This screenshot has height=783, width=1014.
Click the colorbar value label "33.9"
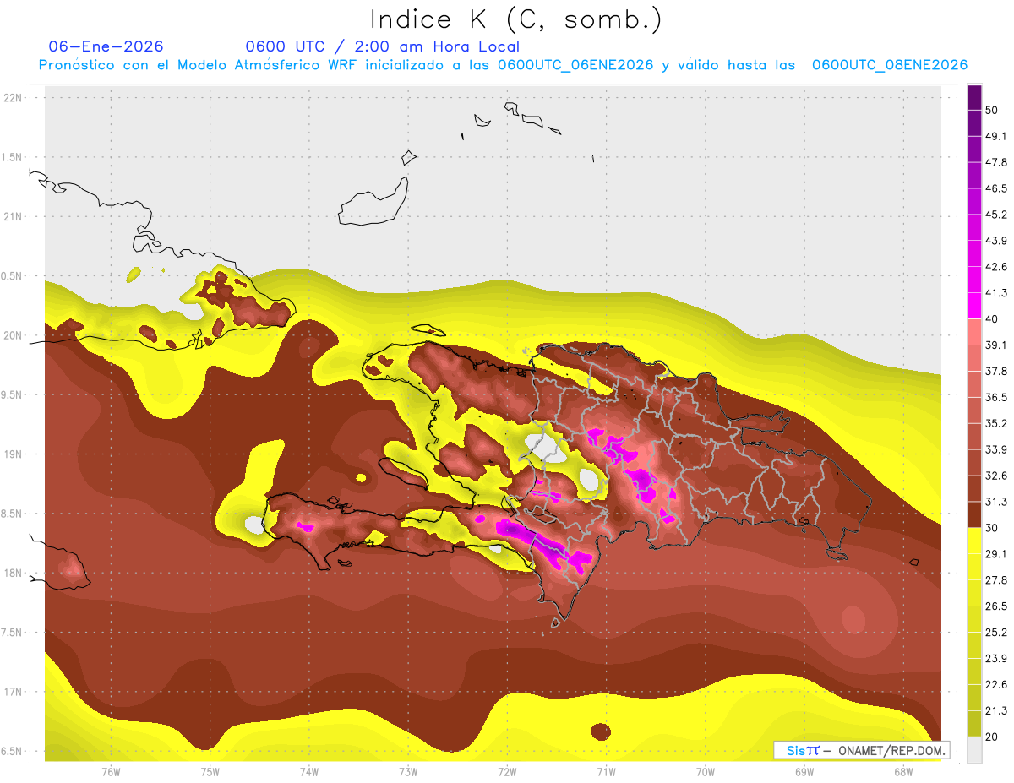point(995,449)
